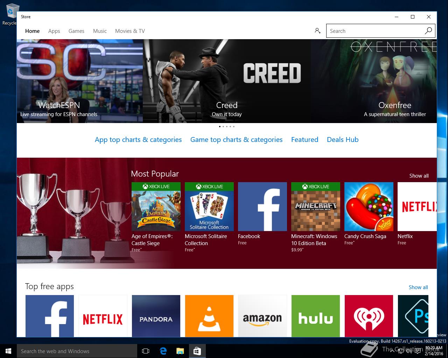This screenshot has width=448, height=358.
Task: Open the WatchESPN banner
Action: coord(80,81)
